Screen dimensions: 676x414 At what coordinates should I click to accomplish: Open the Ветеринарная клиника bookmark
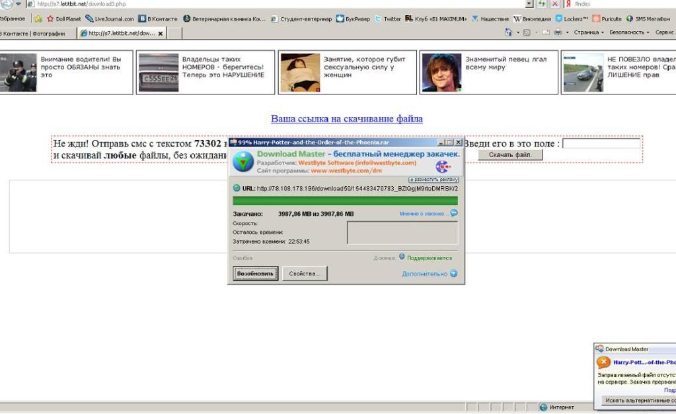coord(224,18)
